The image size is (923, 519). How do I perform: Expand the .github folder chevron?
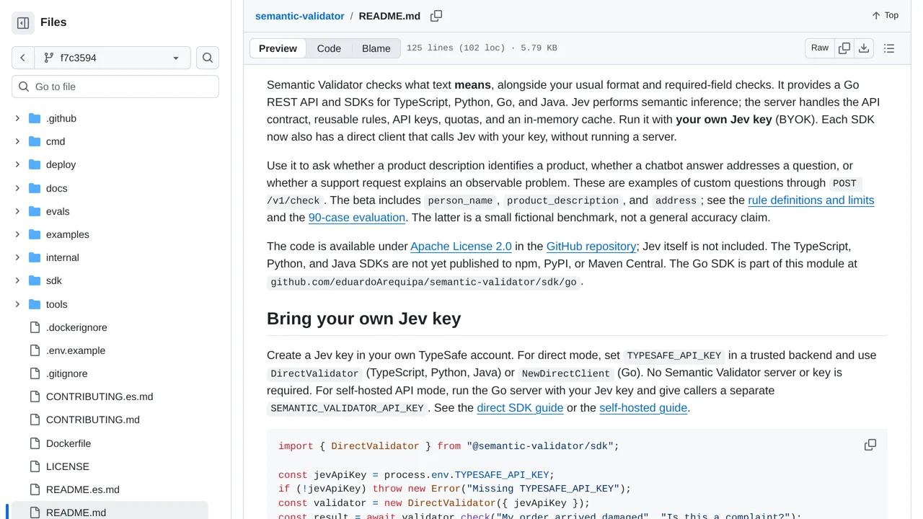pos(17,118)
